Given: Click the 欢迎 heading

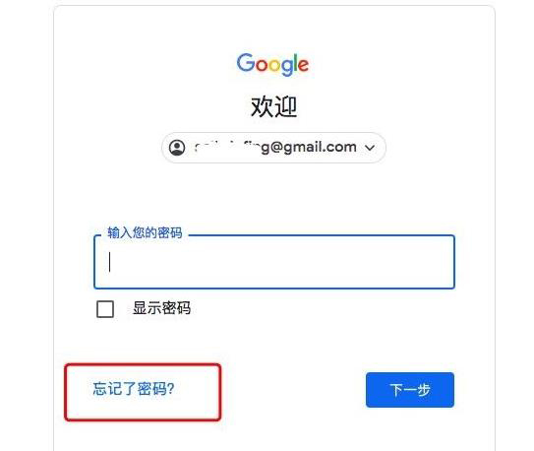Looking at the screenshot, I should click(273, 107).
